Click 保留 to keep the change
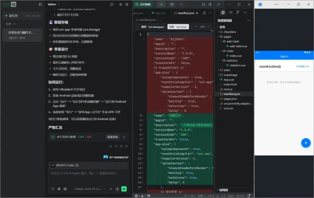This screenshot has width=314, height=198. click(x=178, y=27)
